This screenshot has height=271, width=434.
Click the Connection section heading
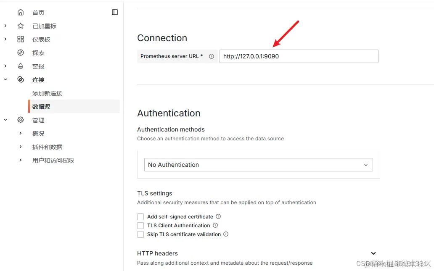162,38
